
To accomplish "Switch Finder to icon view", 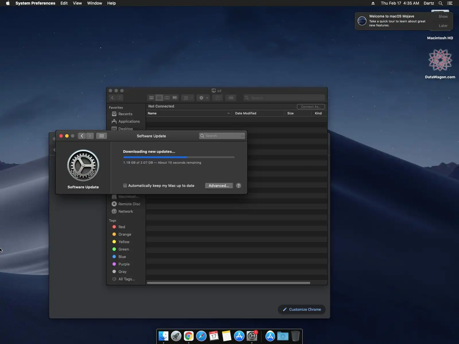I will [151, 98].
